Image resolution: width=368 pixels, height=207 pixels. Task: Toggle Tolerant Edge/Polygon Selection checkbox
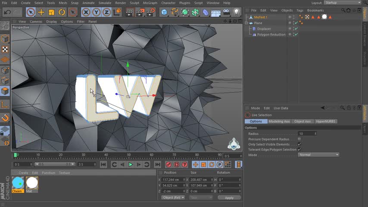pyautogui.click(x=299, y=150)
